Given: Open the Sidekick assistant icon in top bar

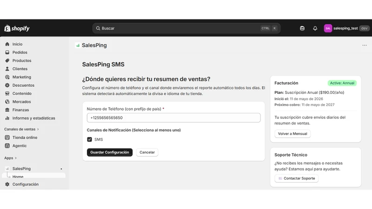Looking at the screenshot, I should pos(302,28).
